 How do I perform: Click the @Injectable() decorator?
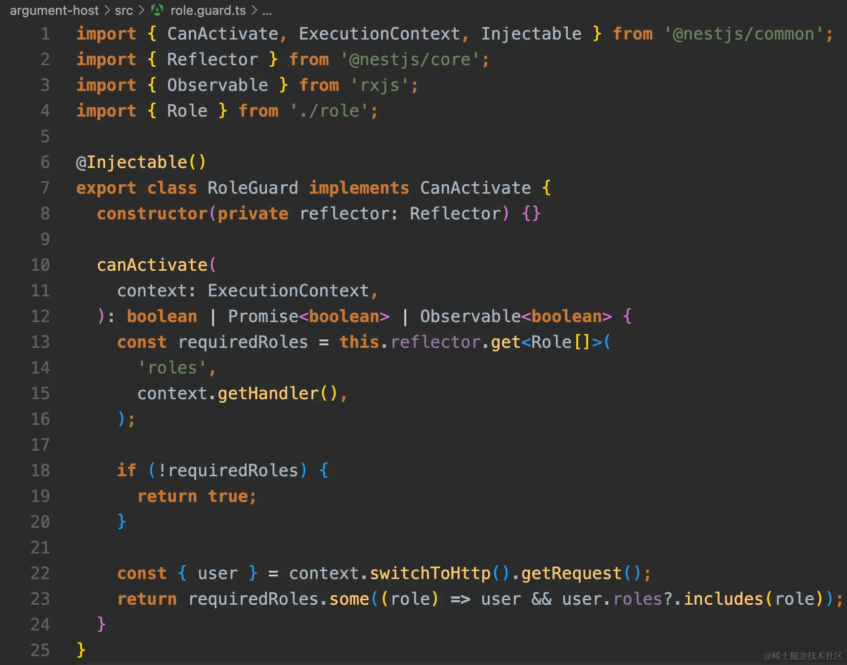(141, 162)
